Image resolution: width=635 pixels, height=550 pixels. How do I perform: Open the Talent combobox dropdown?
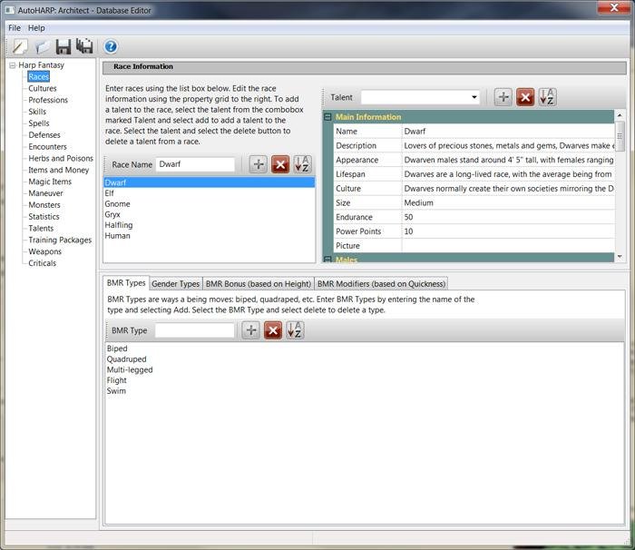coord(474,97)
